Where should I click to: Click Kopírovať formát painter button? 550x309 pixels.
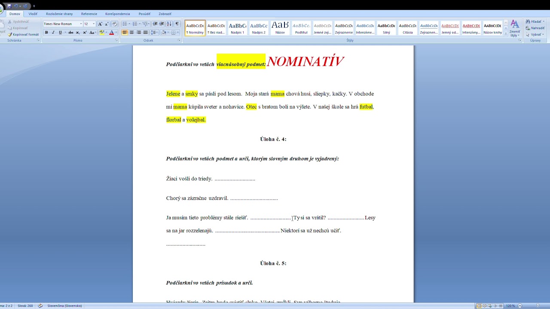coord(23,34)
